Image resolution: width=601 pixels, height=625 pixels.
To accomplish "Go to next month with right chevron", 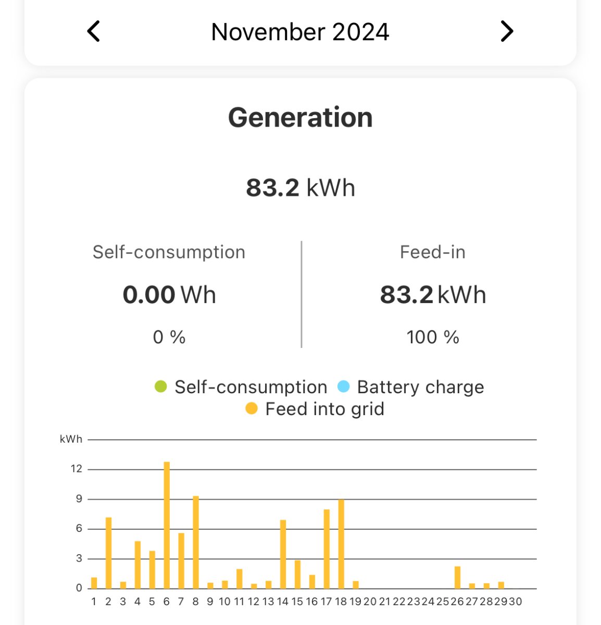I will [507, 31].
